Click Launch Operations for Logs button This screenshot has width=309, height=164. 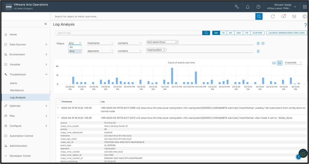pyautogui.click(x=287, y=33)
